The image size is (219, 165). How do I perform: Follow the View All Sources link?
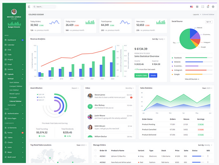(192, 79)
